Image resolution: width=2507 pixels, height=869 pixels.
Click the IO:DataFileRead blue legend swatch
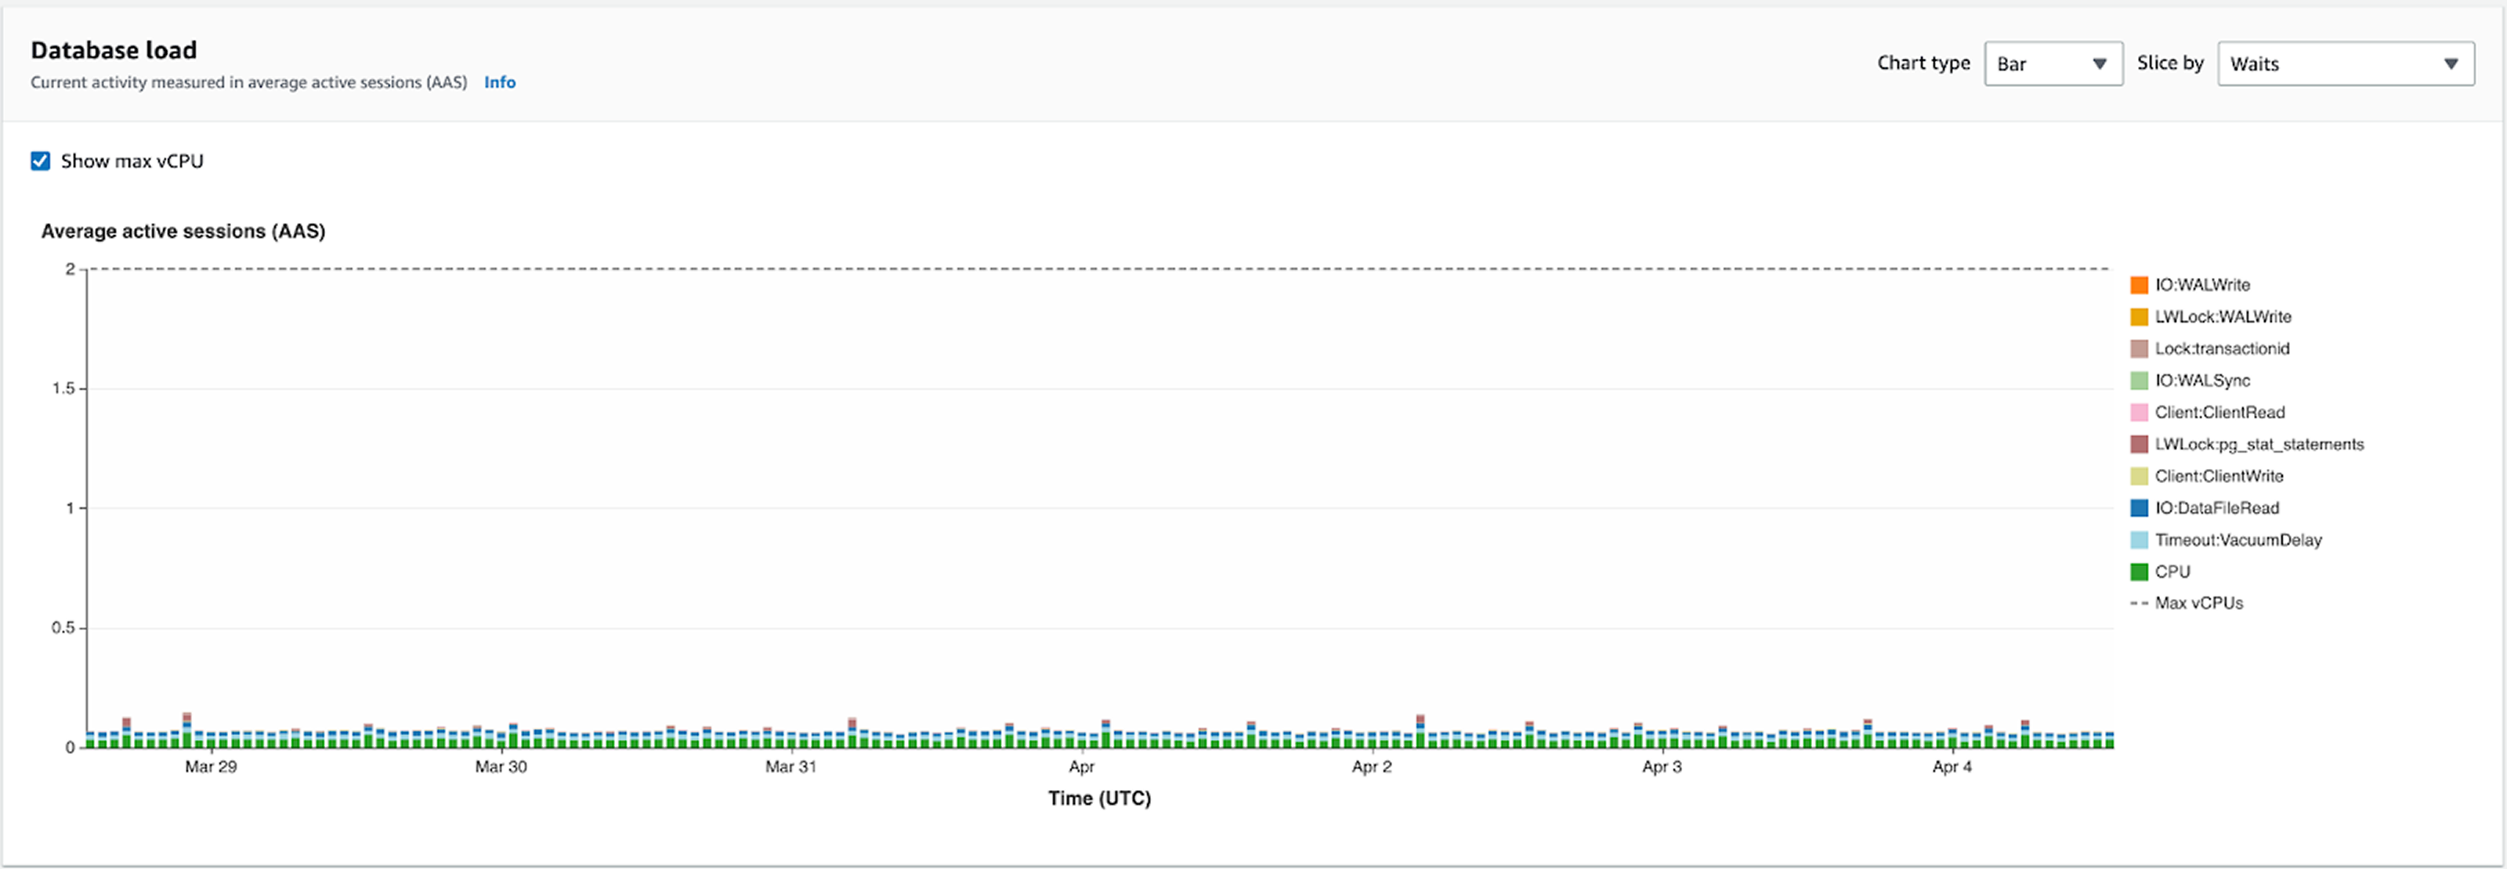click(x=2139, y=508)
